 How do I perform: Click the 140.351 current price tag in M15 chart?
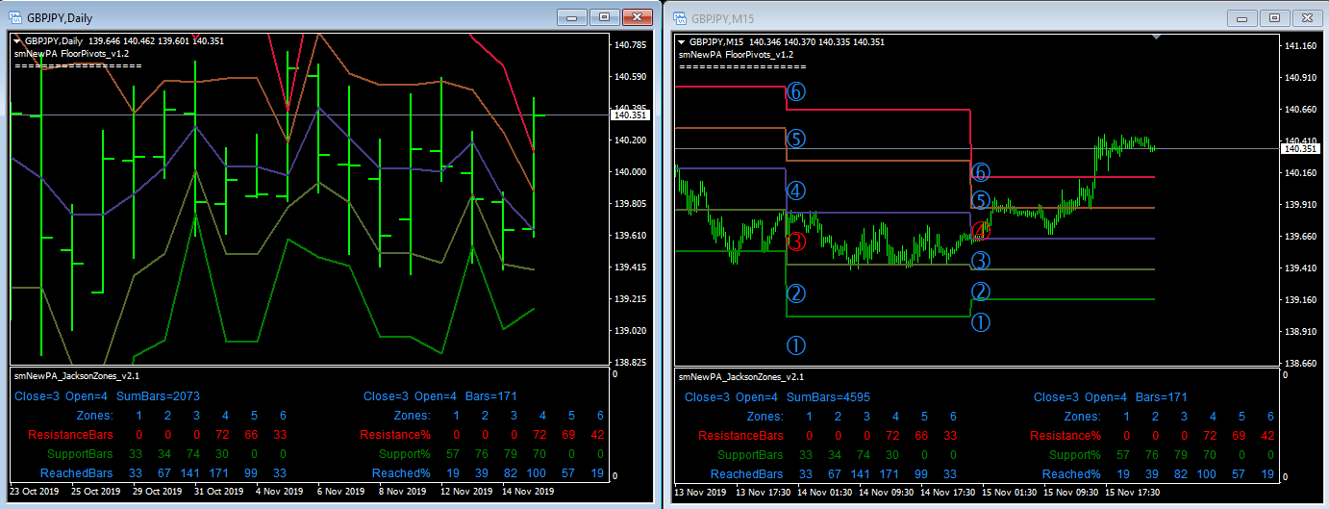click(1302, 148)
